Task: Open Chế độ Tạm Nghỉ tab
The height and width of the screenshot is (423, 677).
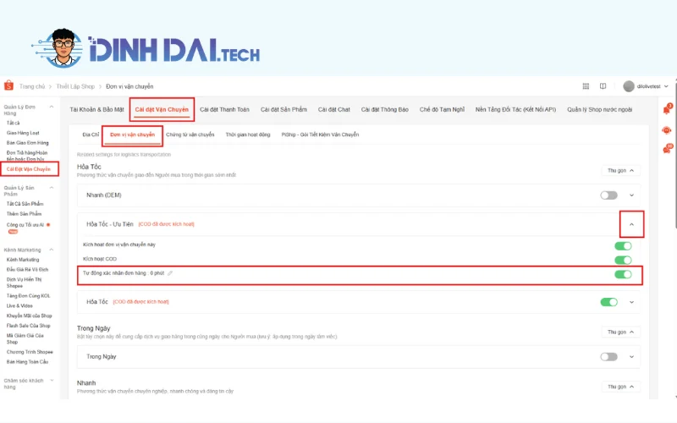Action: tap(442, 110)
